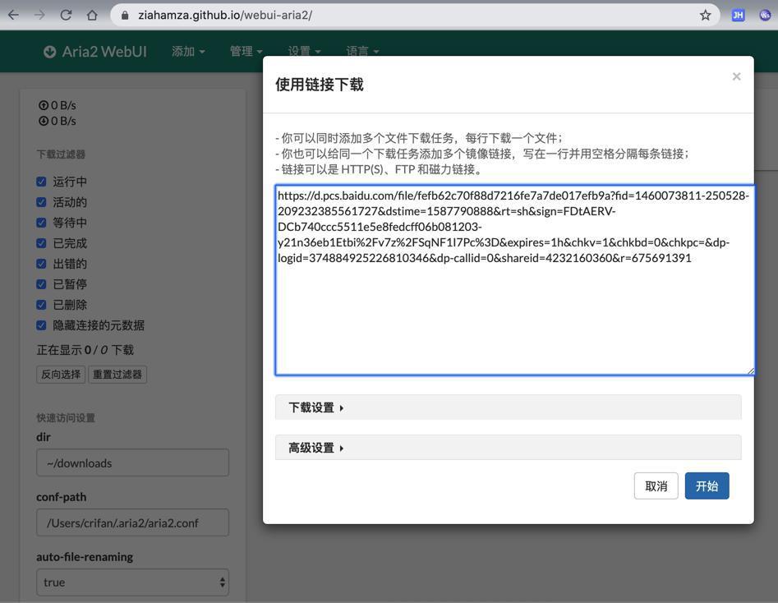Click the line about HTTP(S)、FTP 和磁力链接
This screenshot has height=603, width=778.
click(x=379, y=169)
